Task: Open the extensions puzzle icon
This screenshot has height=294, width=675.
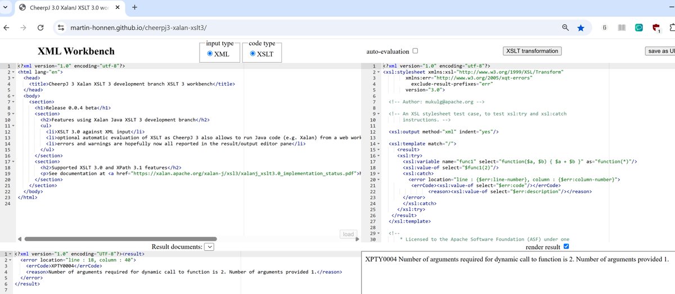Action: [672, 27]
